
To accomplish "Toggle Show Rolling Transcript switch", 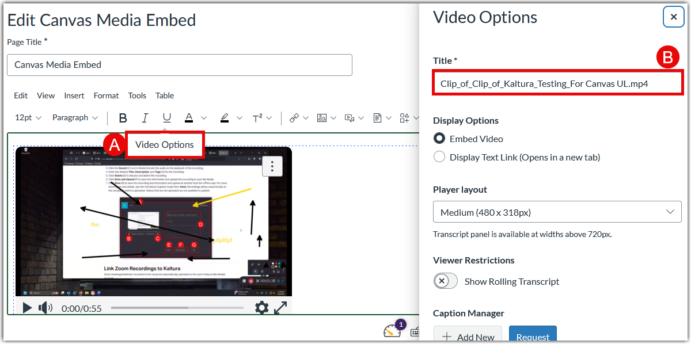I will 445,281.
